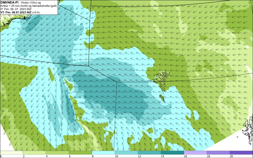Click the legend scale label "12"
Image resolution: width=253 pixels, height=158 pixels.
(x=139, y=156)
